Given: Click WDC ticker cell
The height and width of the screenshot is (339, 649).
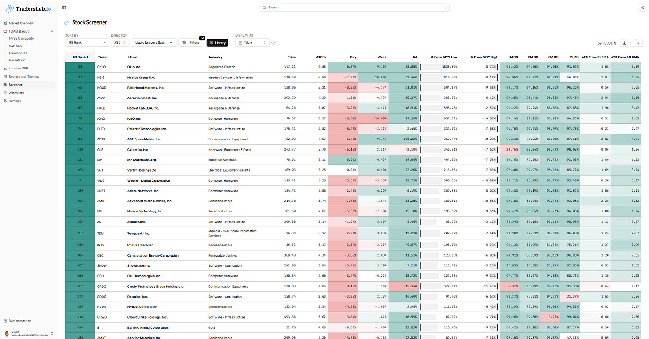Looking at the screenshot, I should (x=101, y=181).
